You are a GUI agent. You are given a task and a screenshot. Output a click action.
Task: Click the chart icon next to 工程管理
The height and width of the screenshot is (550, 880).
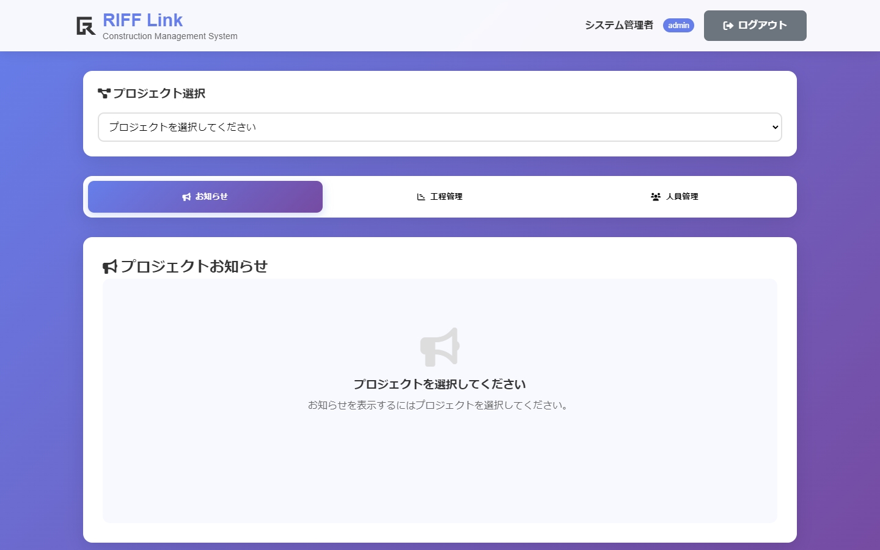(420, 197)
